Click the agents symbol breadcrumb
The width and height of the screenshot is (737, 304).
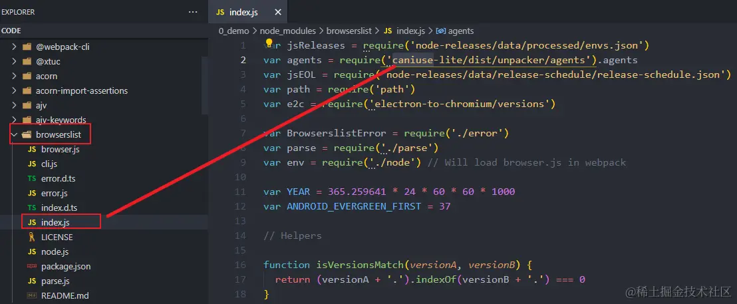coord(461,31)
